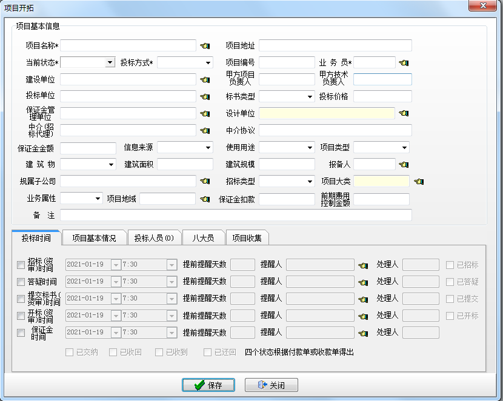Click lookup icon next to 项目名称 field
This screenshot has width=503, height=401.
[x=205, y=45]
